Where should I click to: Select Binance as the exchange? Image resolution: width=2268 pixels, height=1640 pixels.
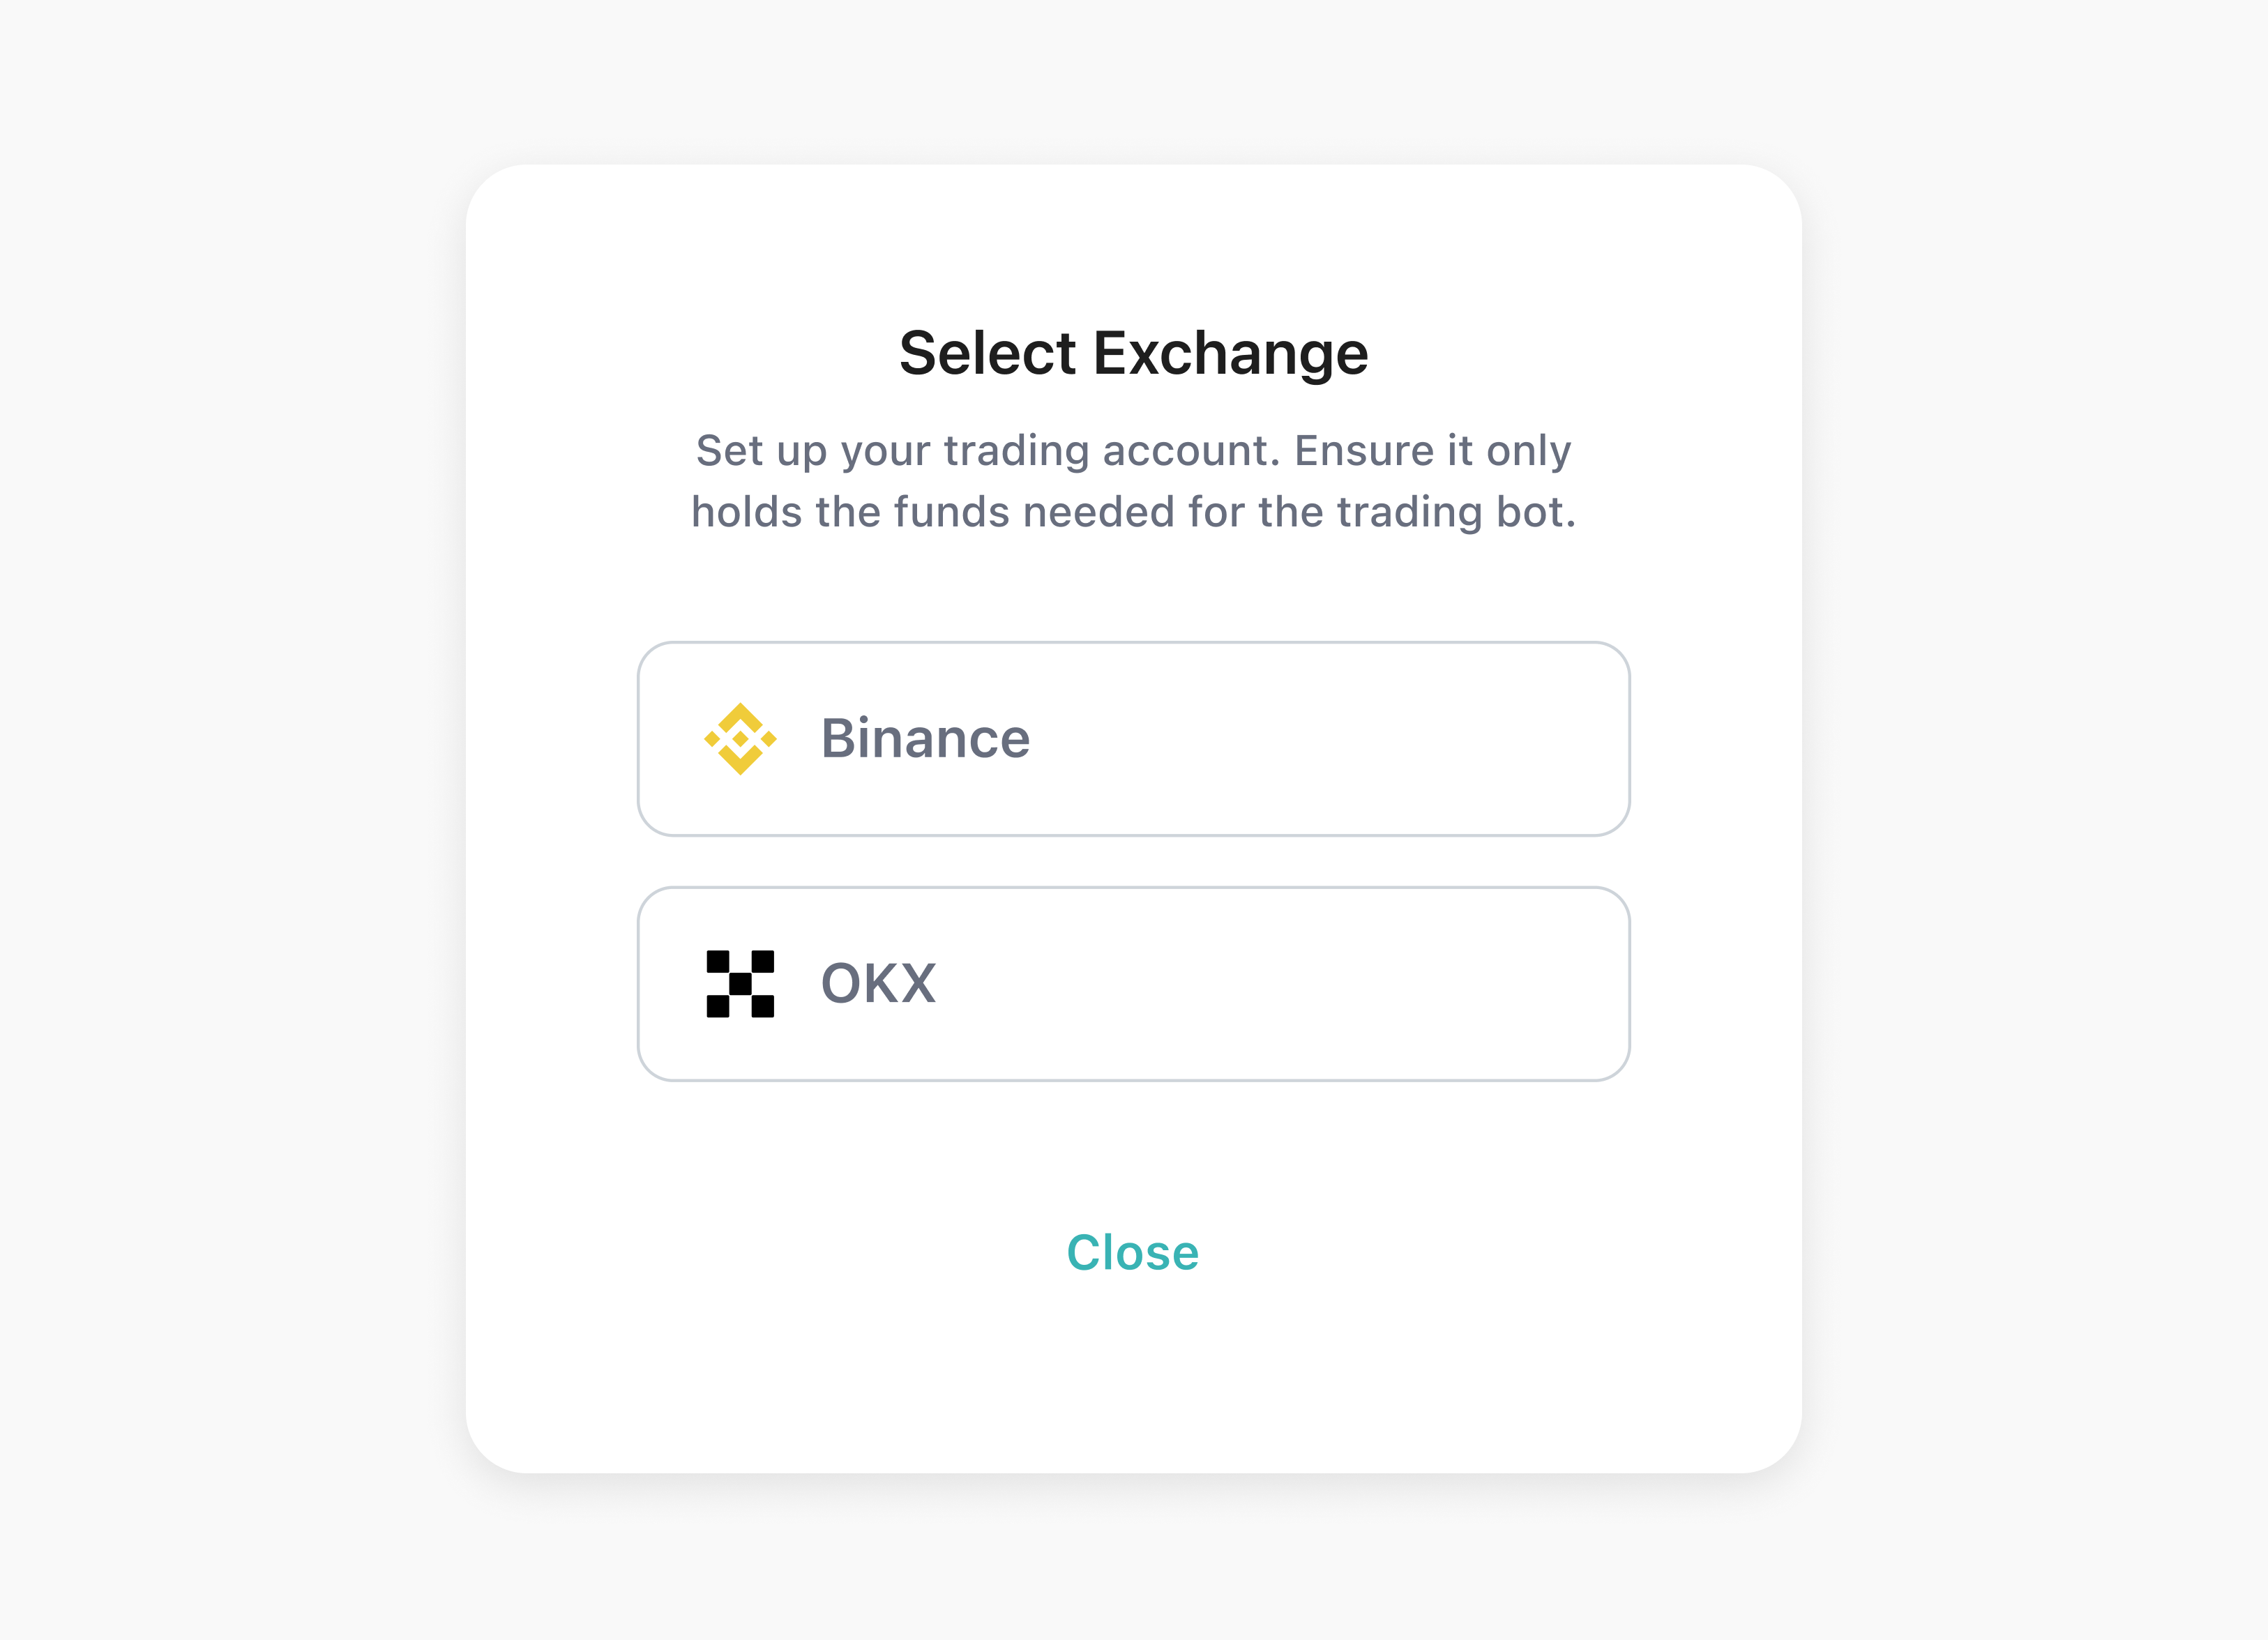coord(1133,739)
